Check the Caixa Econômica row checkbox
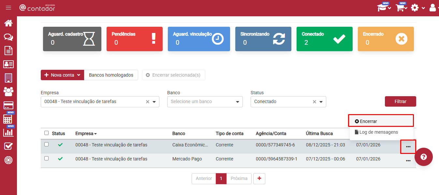Screen dimensions: 439x195 coord(46,144)
